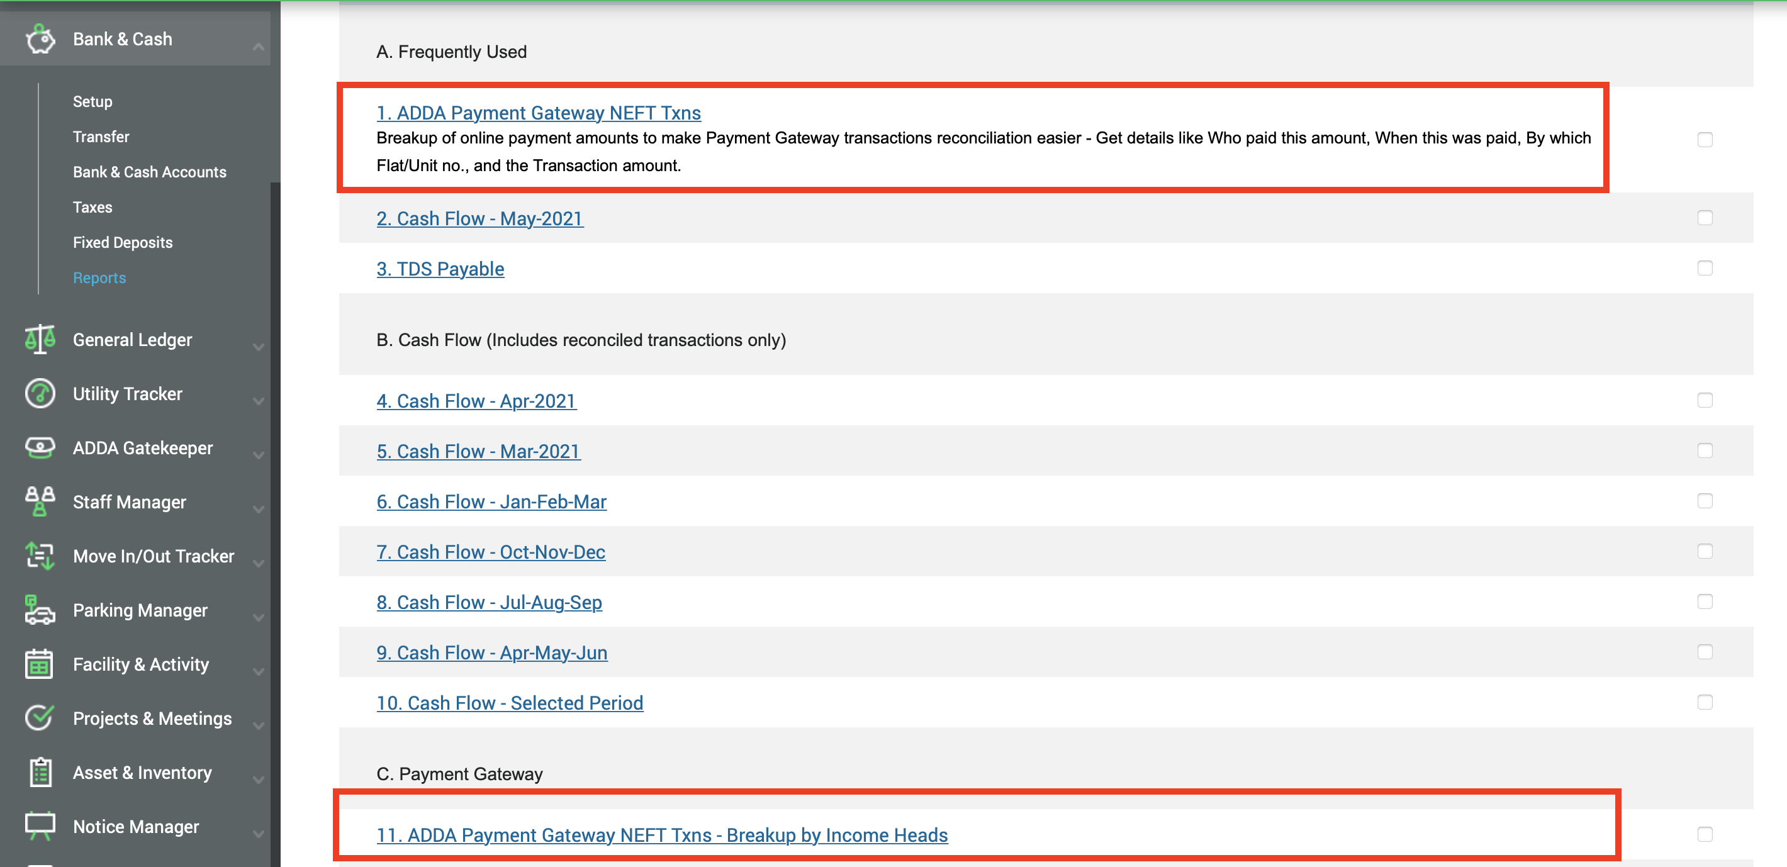Go to Bank & Cash Accounts submenu
1787x867 pixels.
click(x=149, y=171)
